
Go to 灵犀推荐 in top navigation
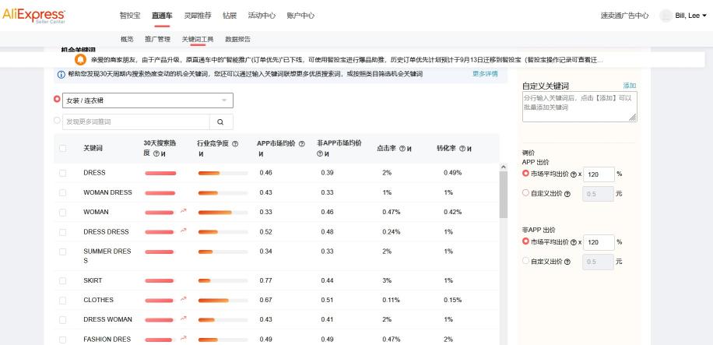tap(198, 16)
